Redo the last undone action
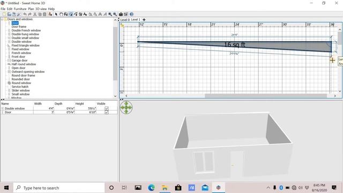 click(29, 14)
